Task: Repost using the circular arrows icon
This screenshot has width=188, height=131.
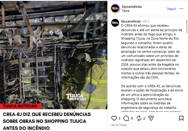Action: click(139, 118)
